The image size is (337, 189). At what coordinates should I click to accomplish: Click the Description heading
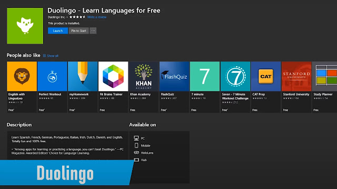point(19,125)
